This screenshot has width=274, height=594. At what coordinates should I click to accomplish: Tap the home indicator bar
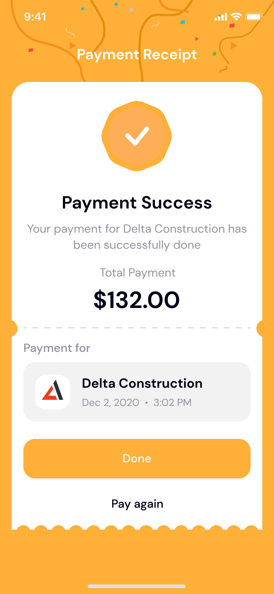[x=137, y=586]
